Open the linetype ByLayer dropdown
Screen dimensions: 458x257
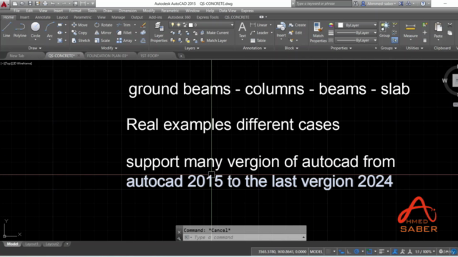(x=356, y=41)
